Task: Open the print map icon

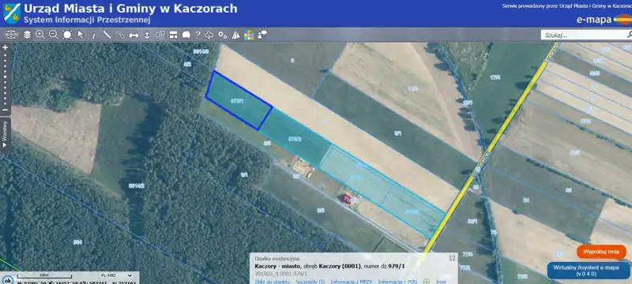Action: [x=134, y=35]
